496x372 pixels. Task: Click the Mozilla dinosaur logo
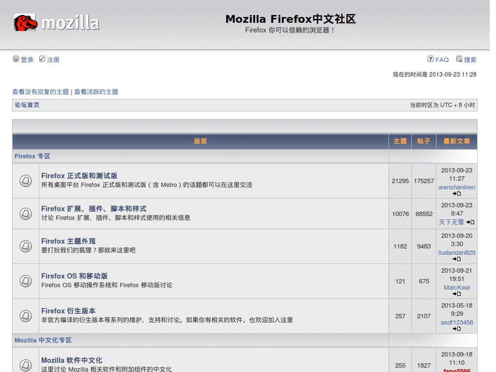(26, 21)
